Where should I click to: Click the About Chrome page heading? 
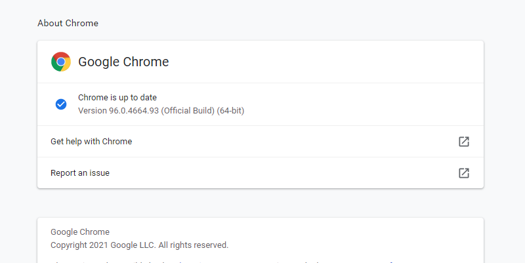(x=68, y=23)
